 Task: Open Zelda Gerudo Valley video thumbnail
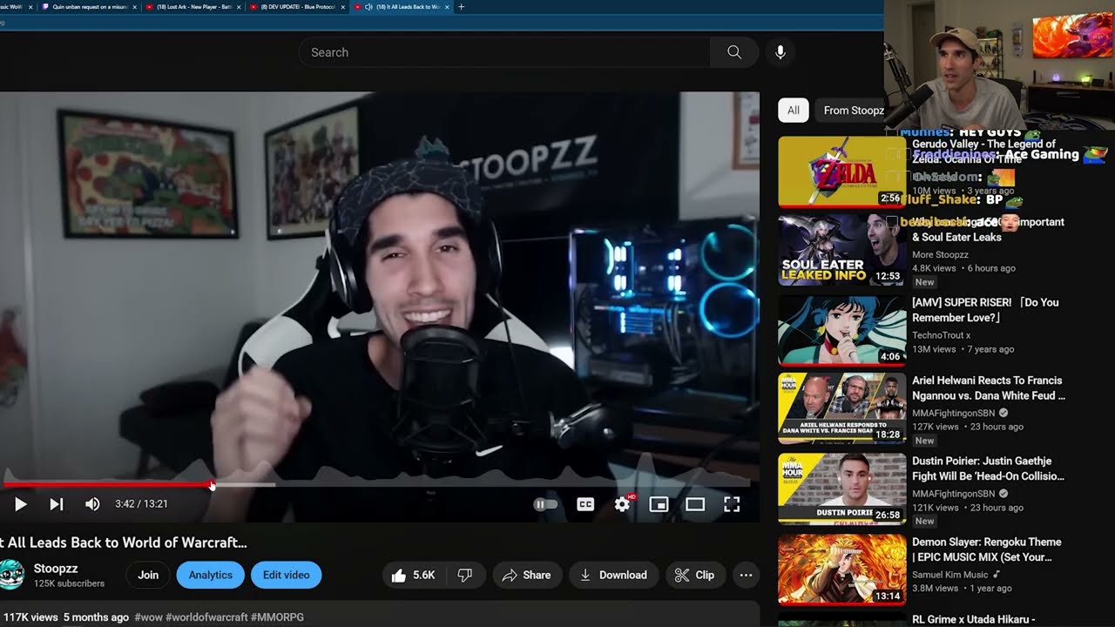(x=841, y=172)
